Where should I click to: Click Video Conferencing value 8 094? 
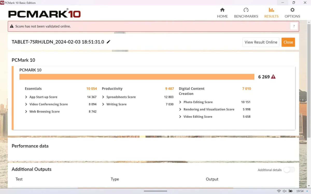93,104
